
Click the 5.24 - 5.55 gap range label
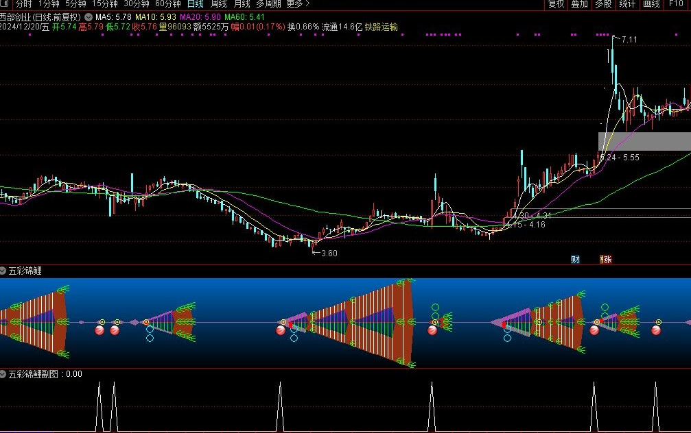(620, 158)
